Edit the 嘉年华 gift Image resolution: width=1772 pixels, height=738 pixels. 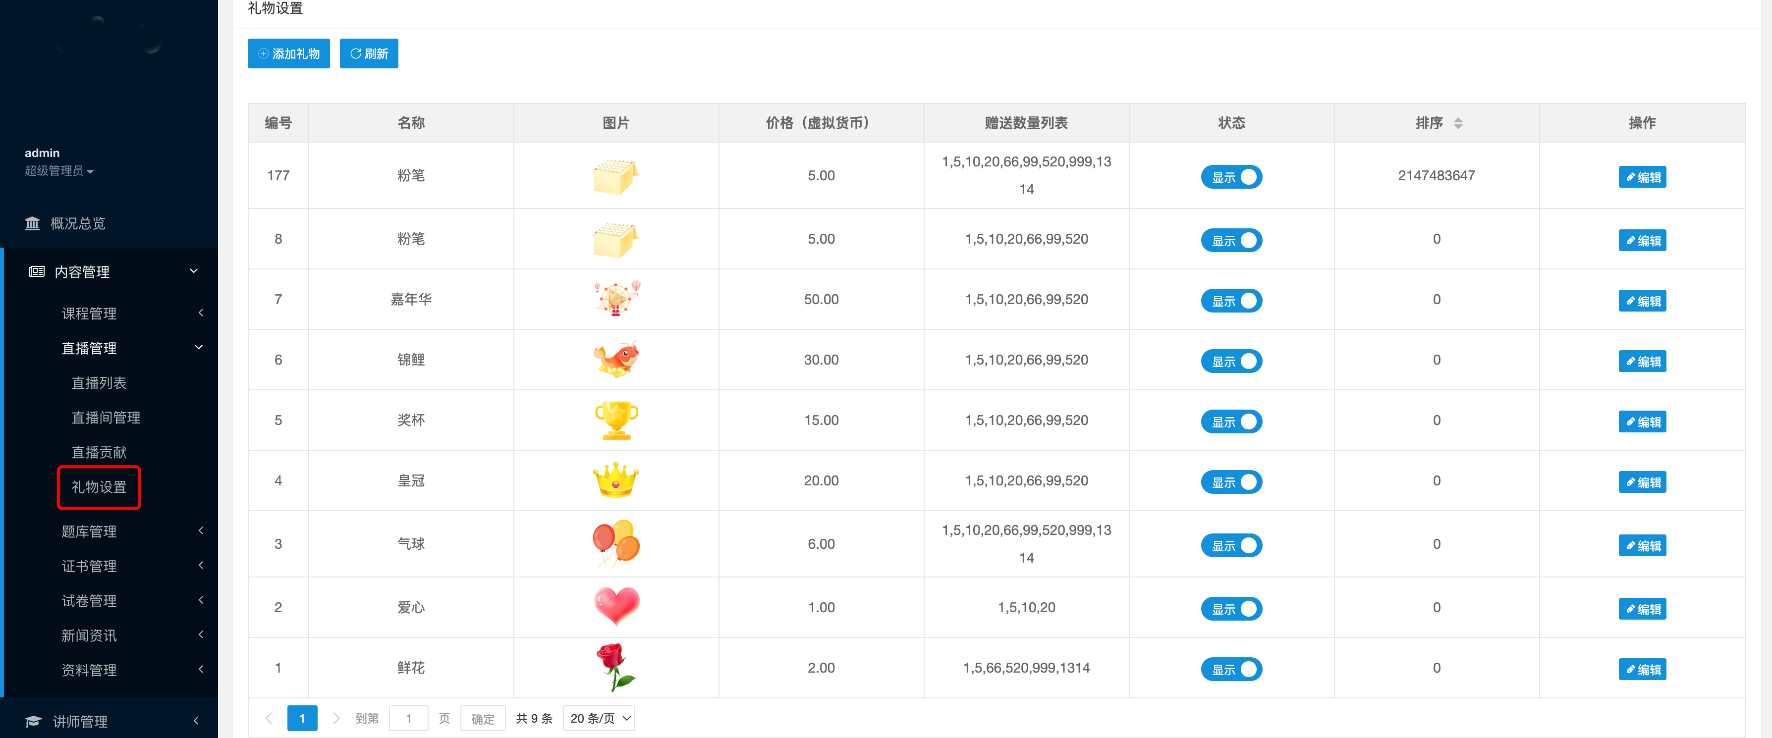1642,301
